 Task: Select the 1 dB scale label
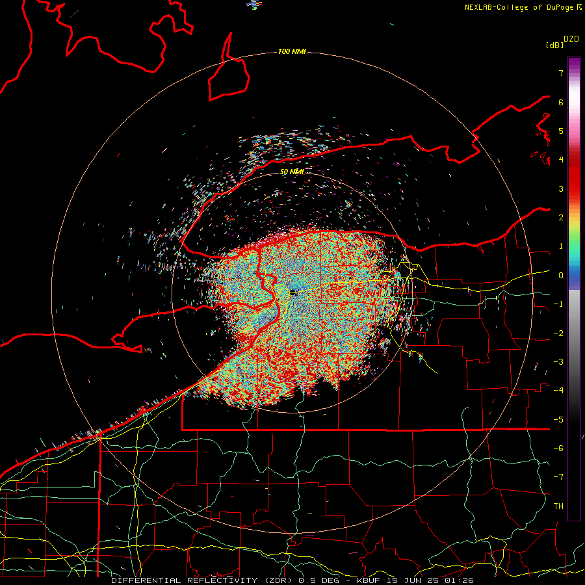coord(561,246)
